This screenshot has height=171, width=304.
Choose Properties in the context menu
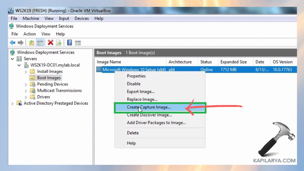pyautogui.click(x=160, y=76)
